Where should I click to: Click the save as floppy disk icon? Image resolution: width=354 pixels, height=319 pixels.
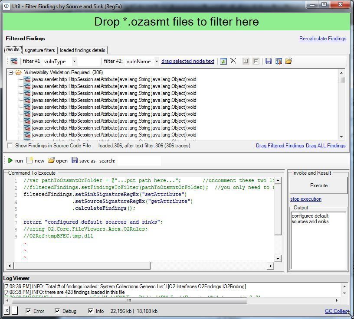point(75,161)
